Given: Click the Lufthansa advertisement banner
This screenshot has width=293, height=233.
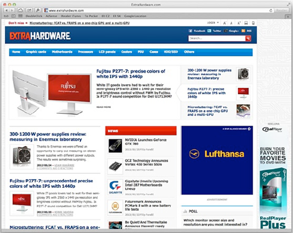Looking at the screenshot, I should 217,160.
